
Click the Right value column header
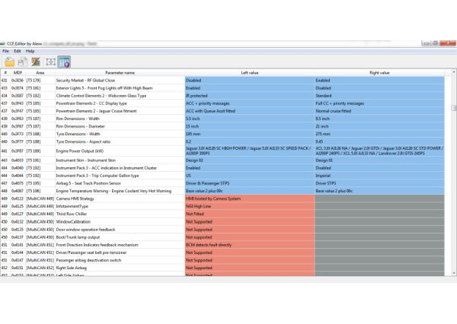[379, 73]
